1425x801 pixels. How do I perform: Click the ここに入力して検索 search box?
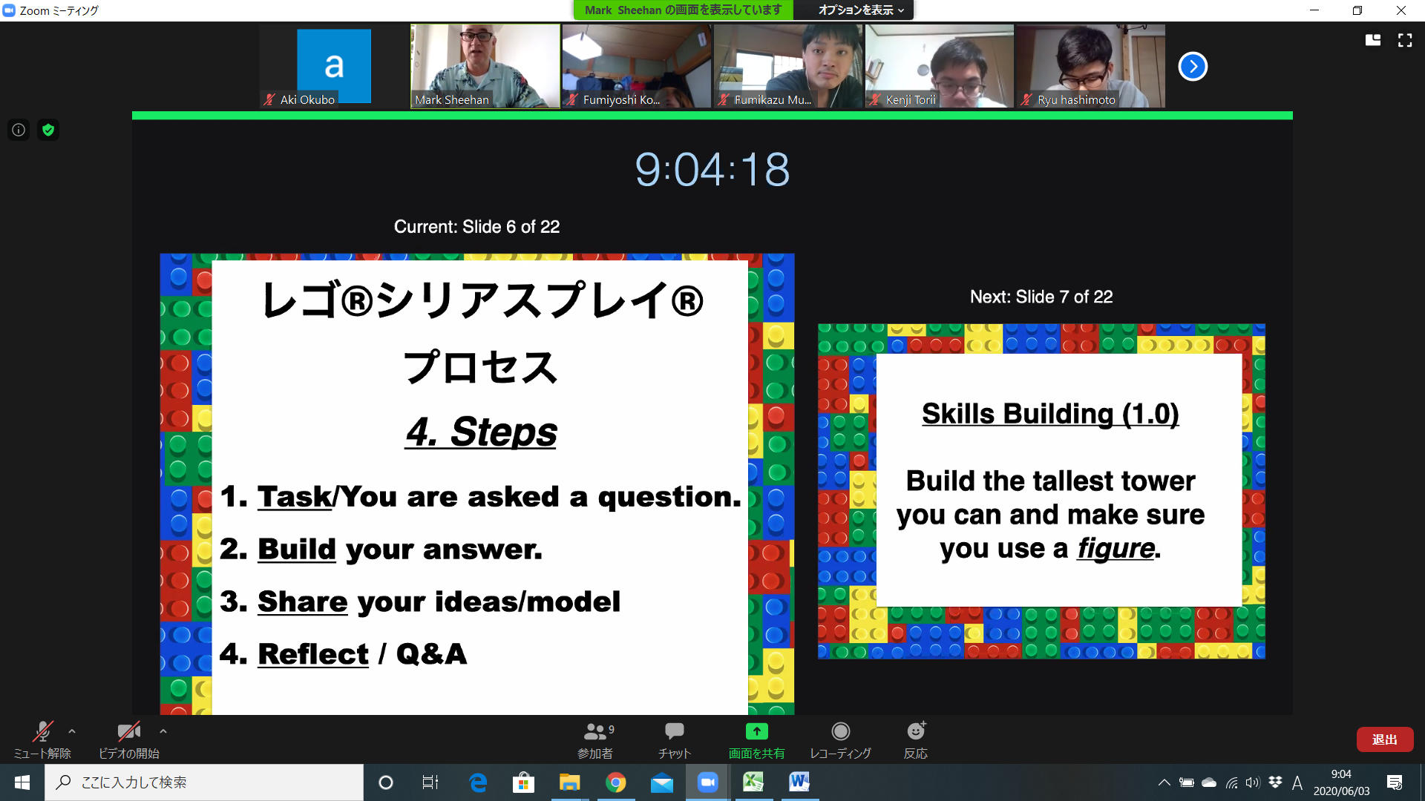204,782
